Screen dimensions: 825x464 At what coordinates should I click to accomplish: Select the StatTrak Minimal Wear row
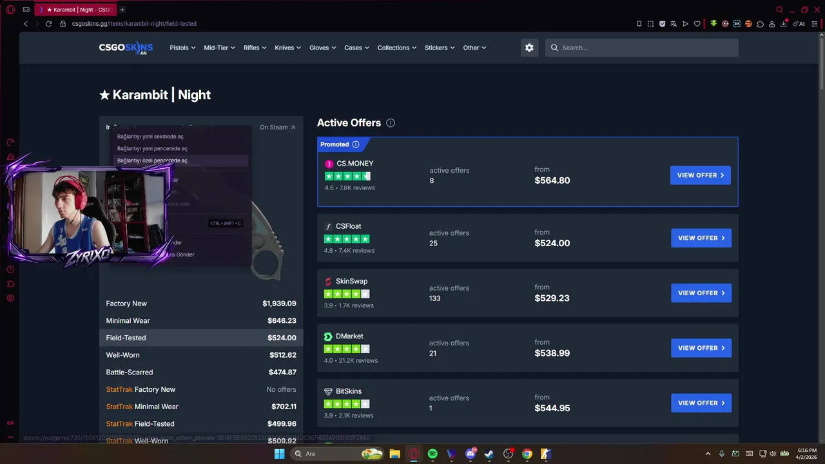pos(201,407)
